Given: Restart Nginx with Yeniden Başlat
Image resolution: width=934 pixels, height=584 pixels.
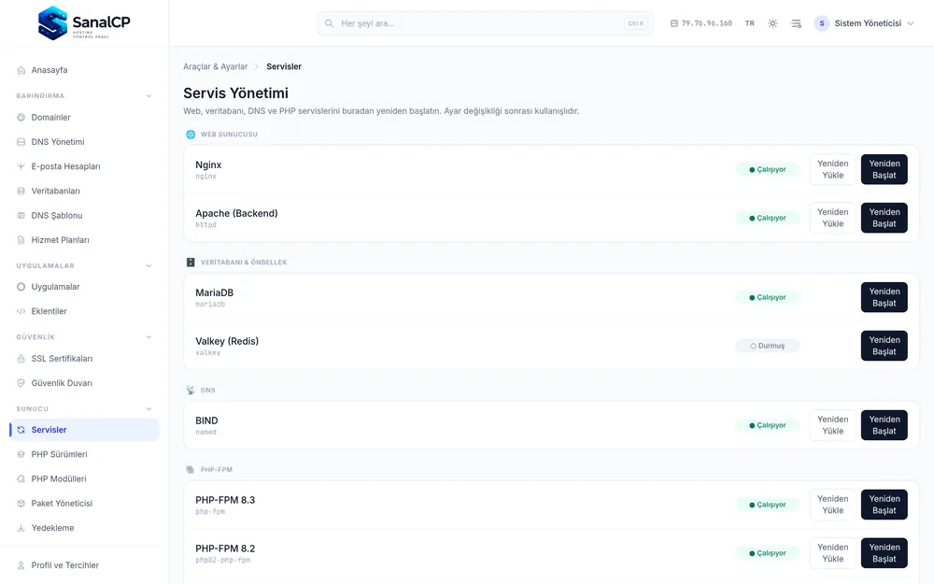Looking at the screenshot, I should coord(884,169).
